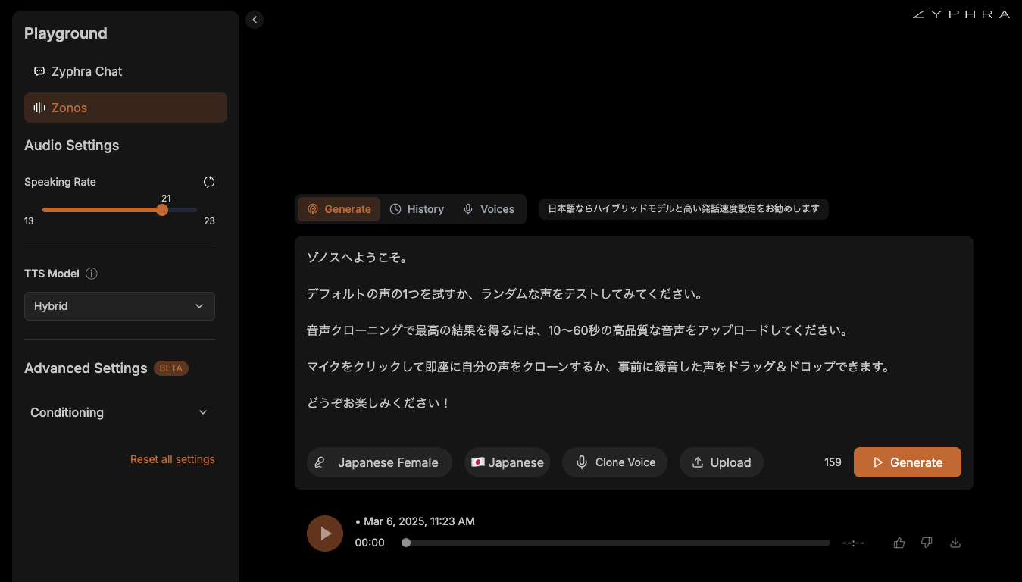
Task: Click the orange Generate button
Action: (908, 462)
